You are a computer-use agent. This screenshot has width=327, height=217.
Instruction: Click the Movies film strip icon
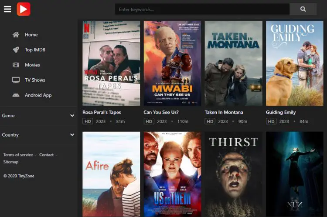pyautogui.click(x=16, y=65)
